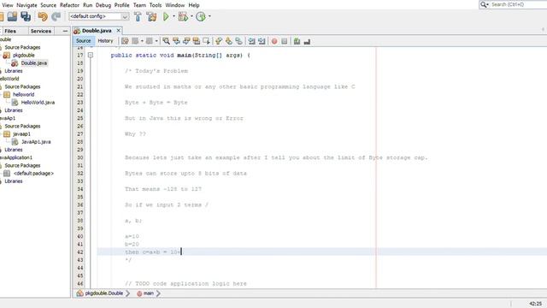This screenshot has width=547, height=308.
Task: Select HelloWorld.java in project tree
Action: tap(38, 103)
